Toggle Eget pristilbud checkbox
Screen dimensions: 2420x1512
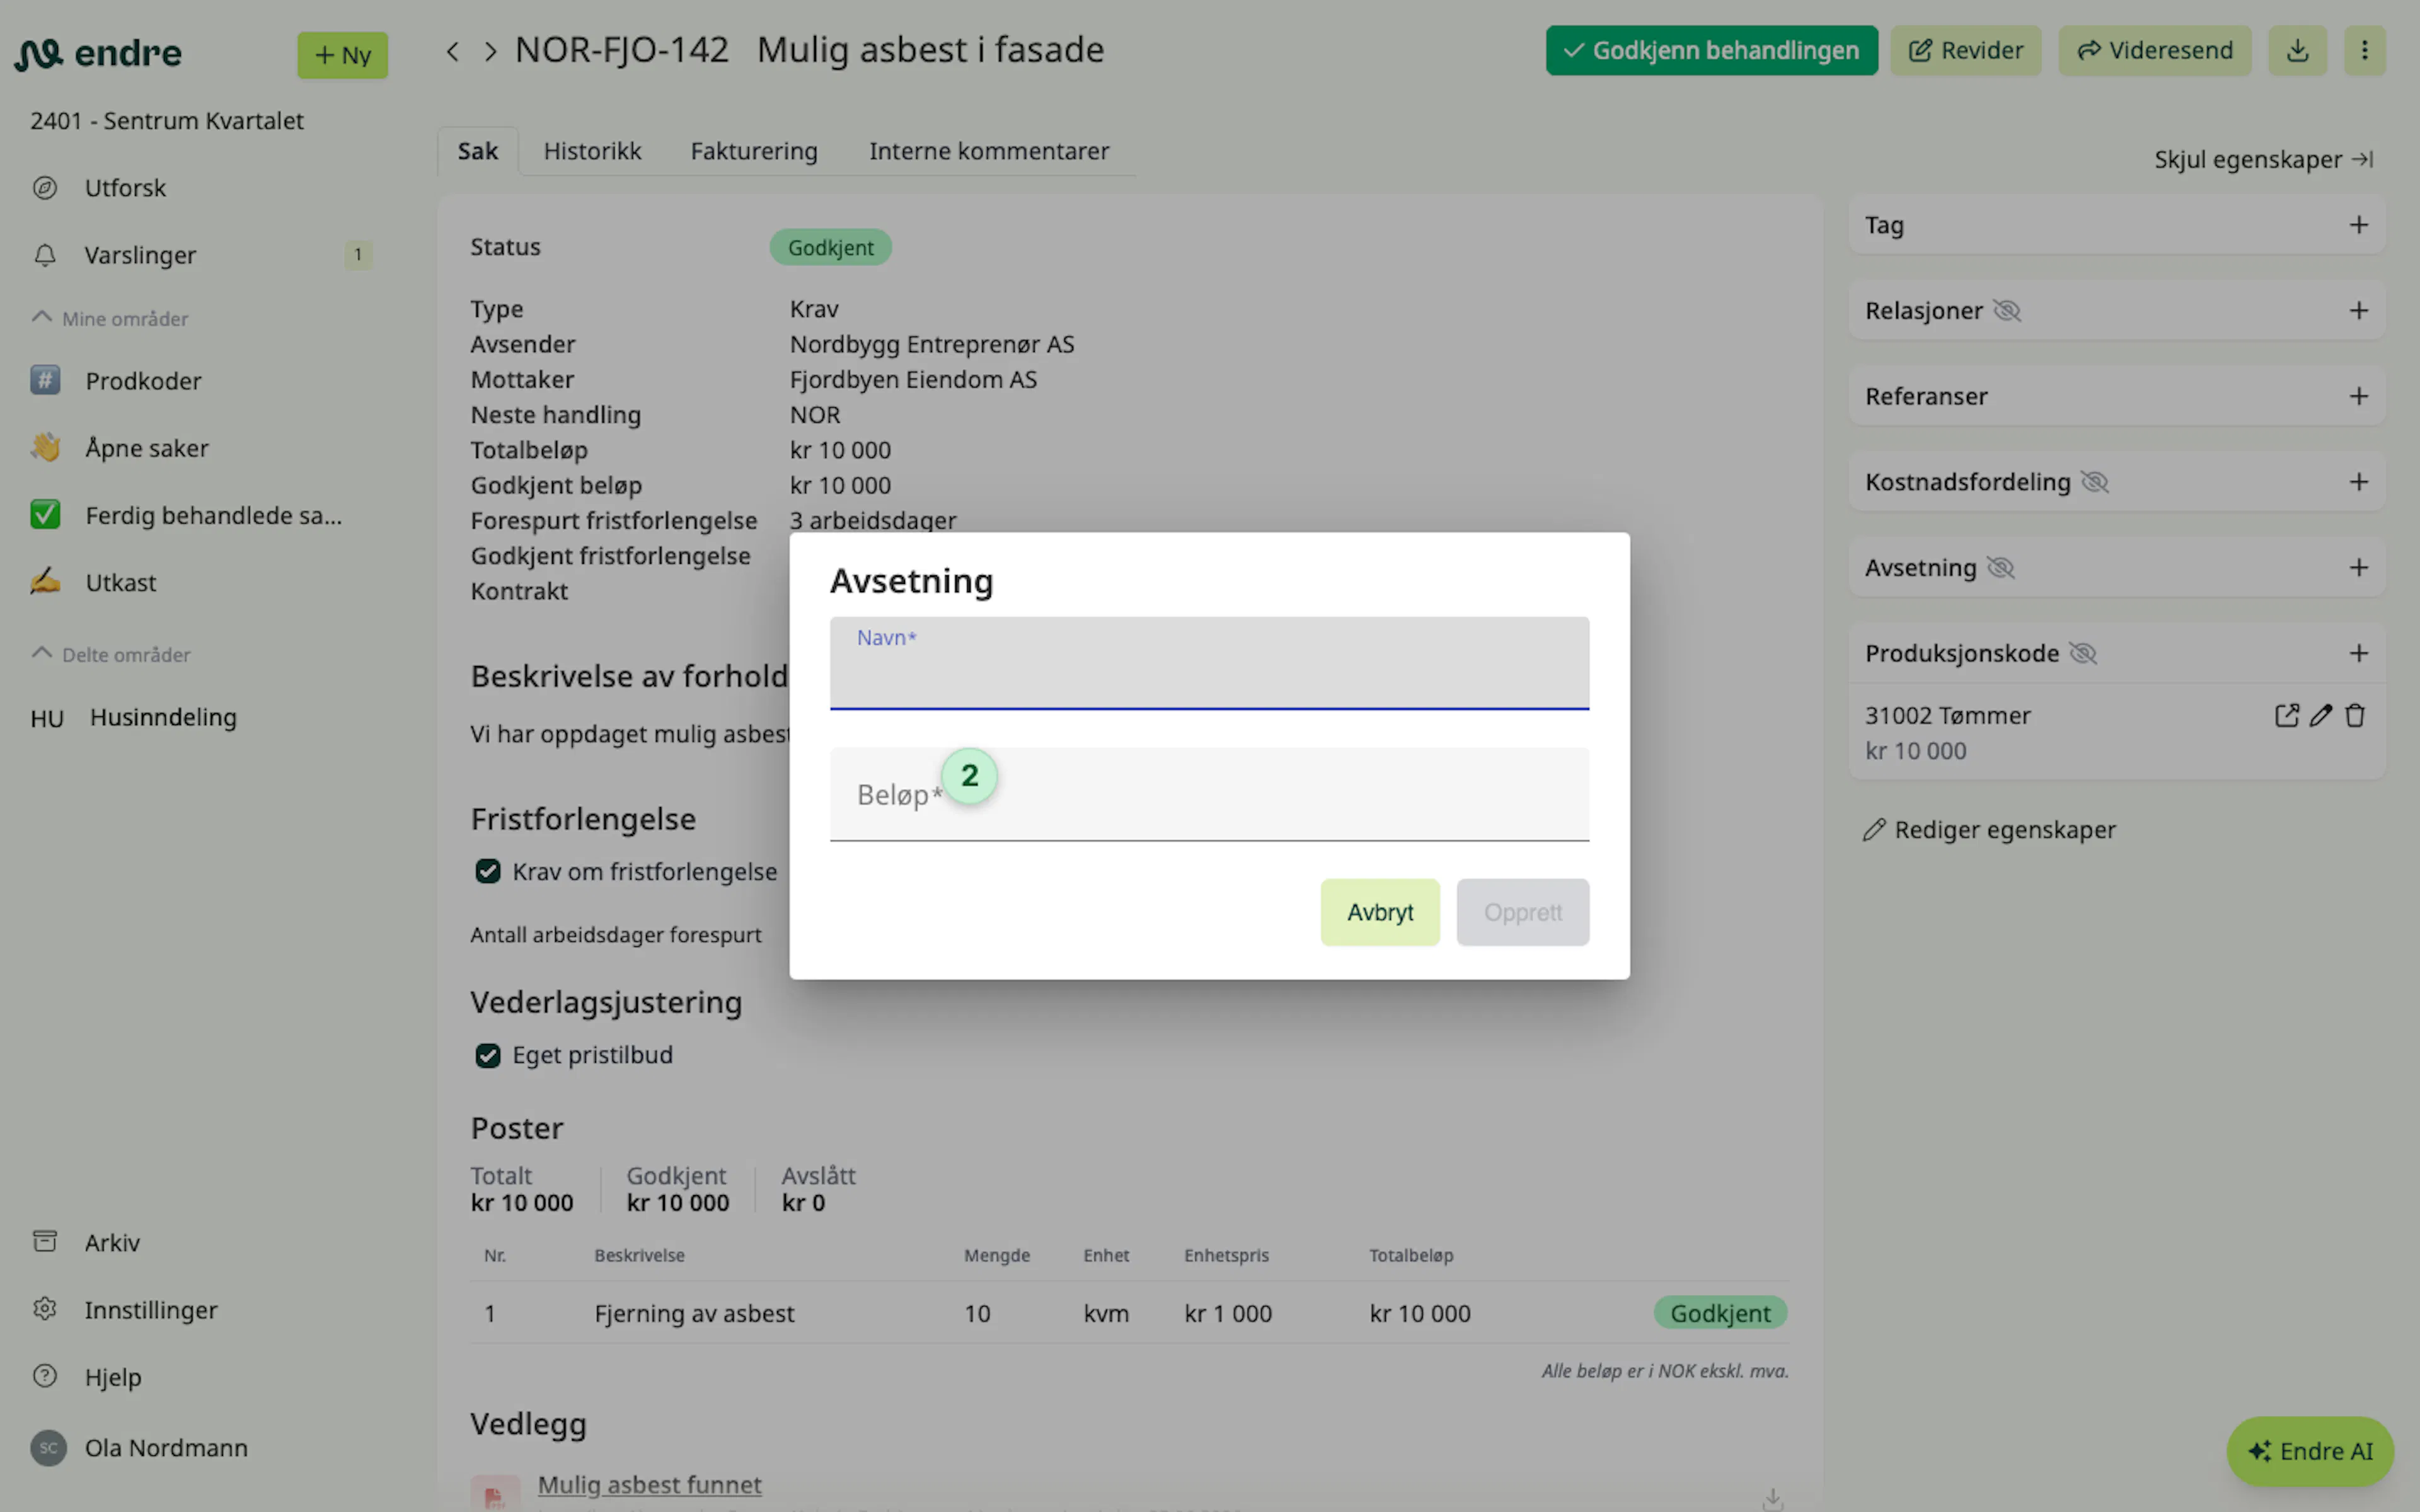pyautogui.click(x=488, y=1055)
